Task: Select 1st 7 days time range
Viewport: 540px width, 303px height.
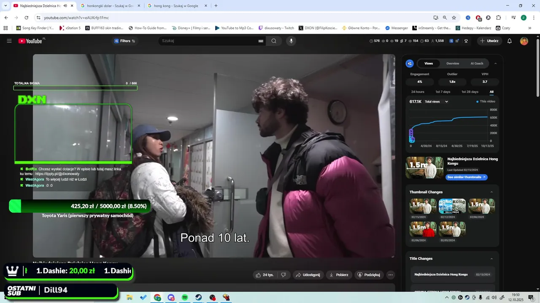Action: point(443,92)
